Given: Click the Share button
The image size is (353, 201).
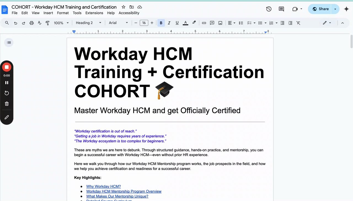Looking at the screenshot, I should 320,9.
